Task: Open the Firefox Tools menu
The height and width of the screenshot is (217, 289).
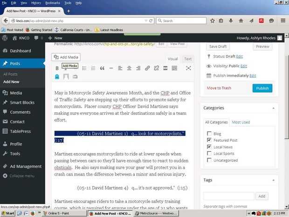Action: tap(68, 3)
